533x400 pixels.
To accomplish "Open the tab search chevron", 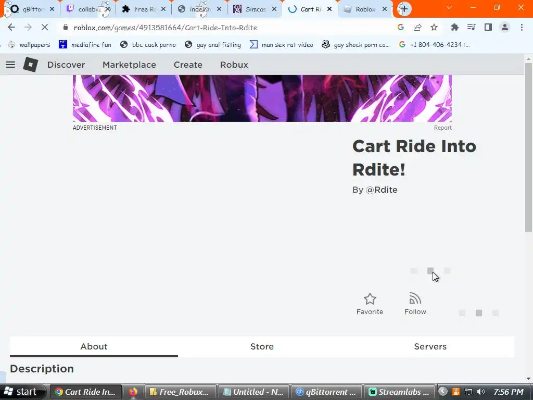I will [449, 7].
